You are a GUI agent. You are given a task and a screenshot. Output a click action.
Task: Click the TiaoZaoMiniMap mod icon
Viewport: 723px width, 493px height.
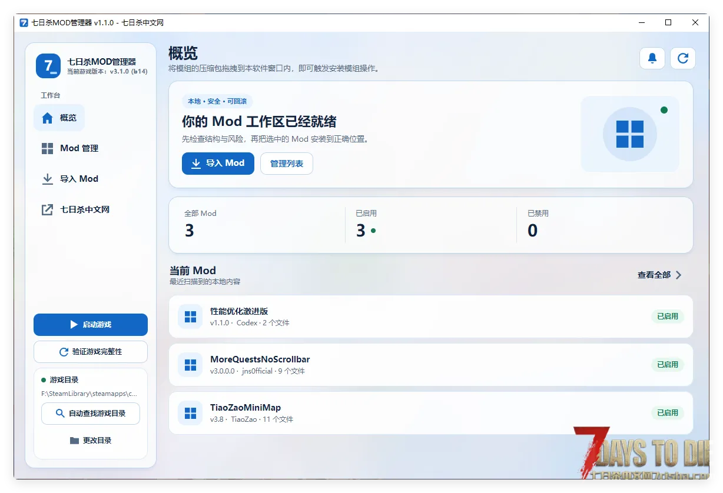pyautogui.click(x=190, y=414)
